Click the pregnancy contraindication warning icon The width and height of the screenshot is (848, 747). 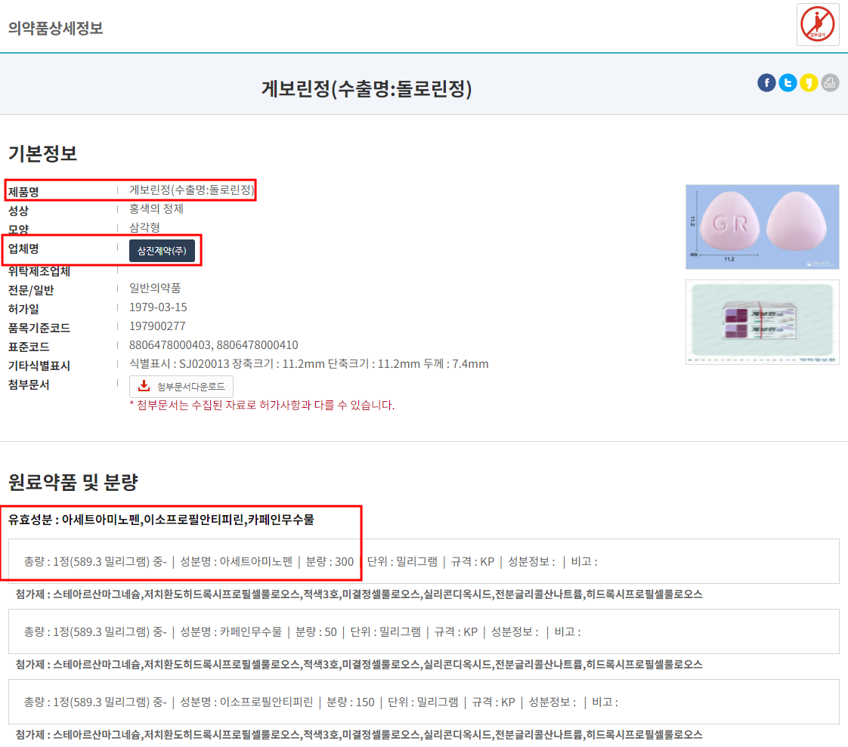tap(818, 24)
